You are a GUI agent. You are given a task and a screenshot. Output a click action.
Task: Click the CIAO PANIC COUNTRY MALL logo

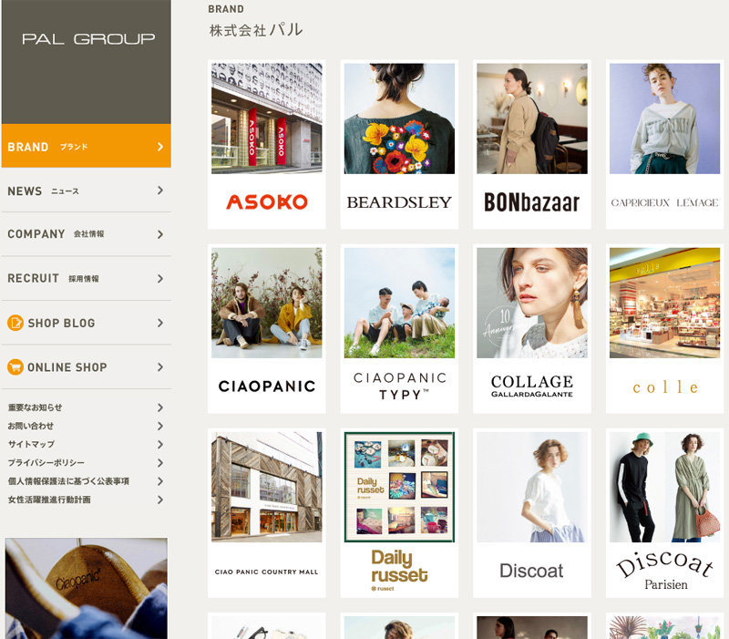(x=266, y=572)
